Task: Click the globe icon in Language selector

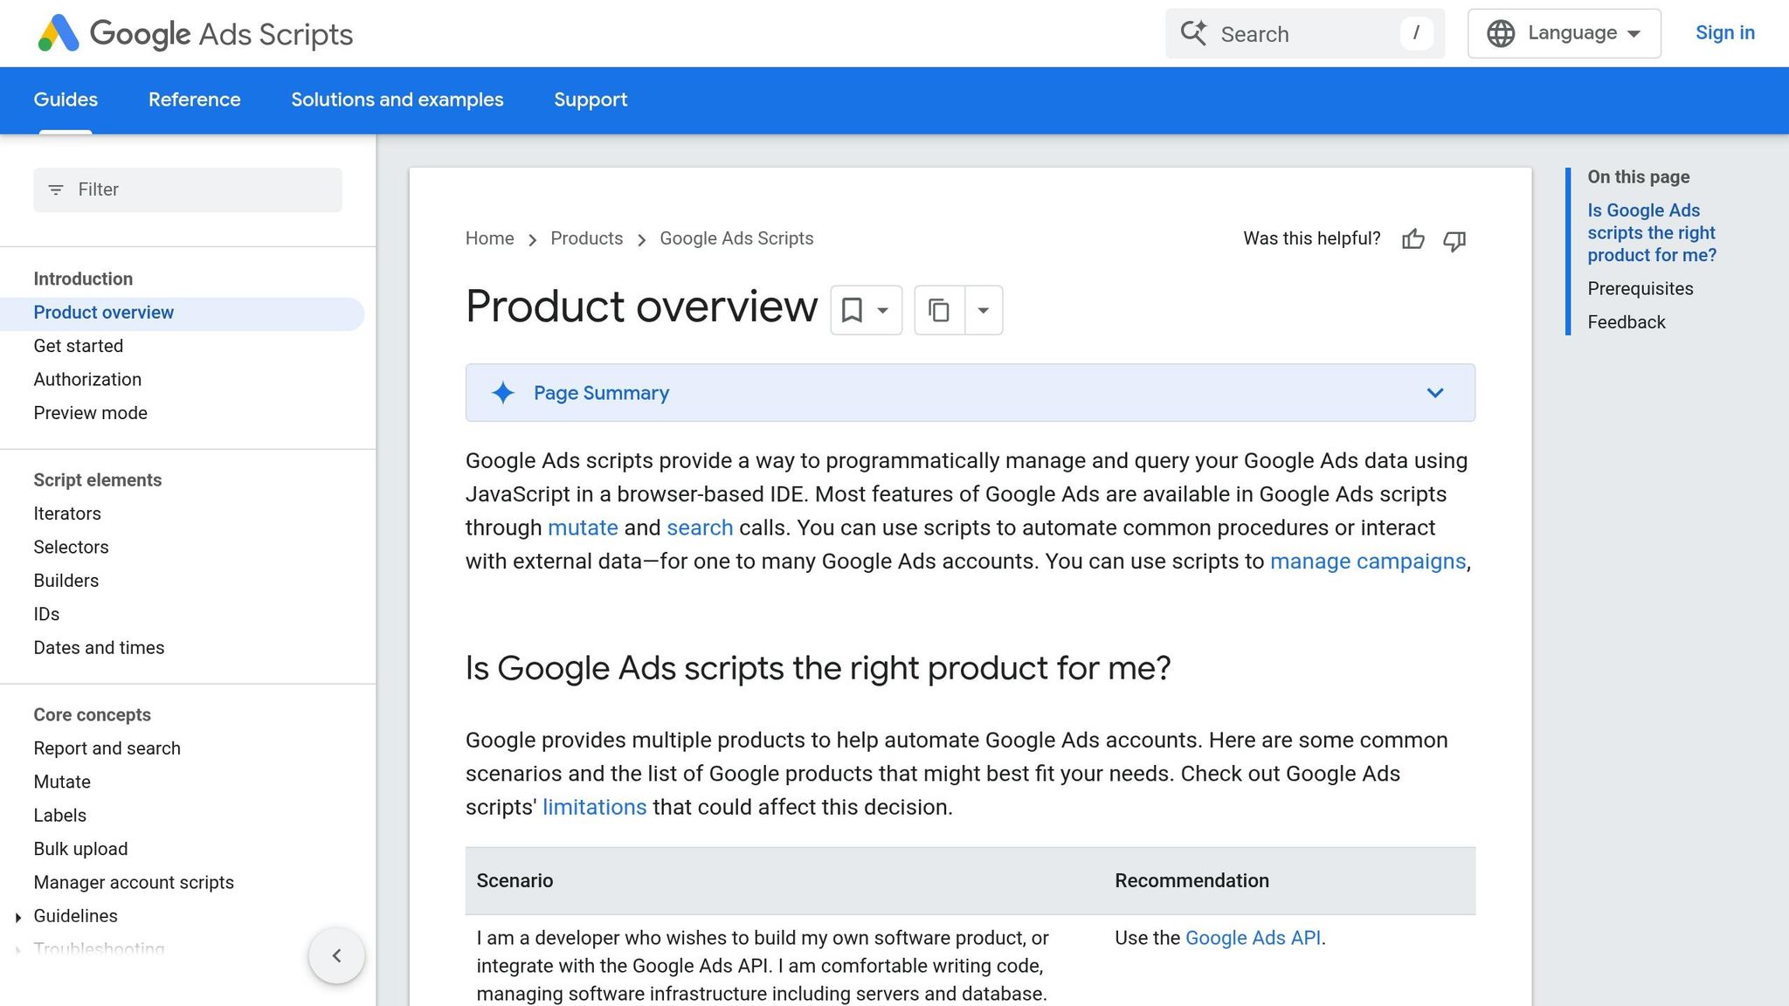Action: (1501, 33)
